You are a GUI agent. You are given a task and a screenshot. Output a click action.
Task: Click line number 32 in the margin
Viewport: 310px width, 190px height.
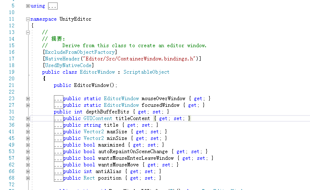(12, 118)
